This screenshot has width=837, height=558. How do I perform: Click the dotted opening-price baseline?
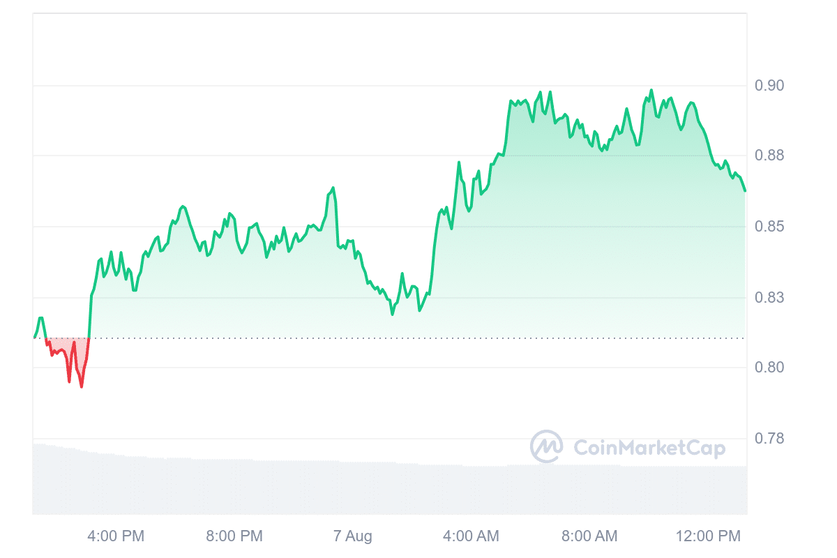click(418, 338)
